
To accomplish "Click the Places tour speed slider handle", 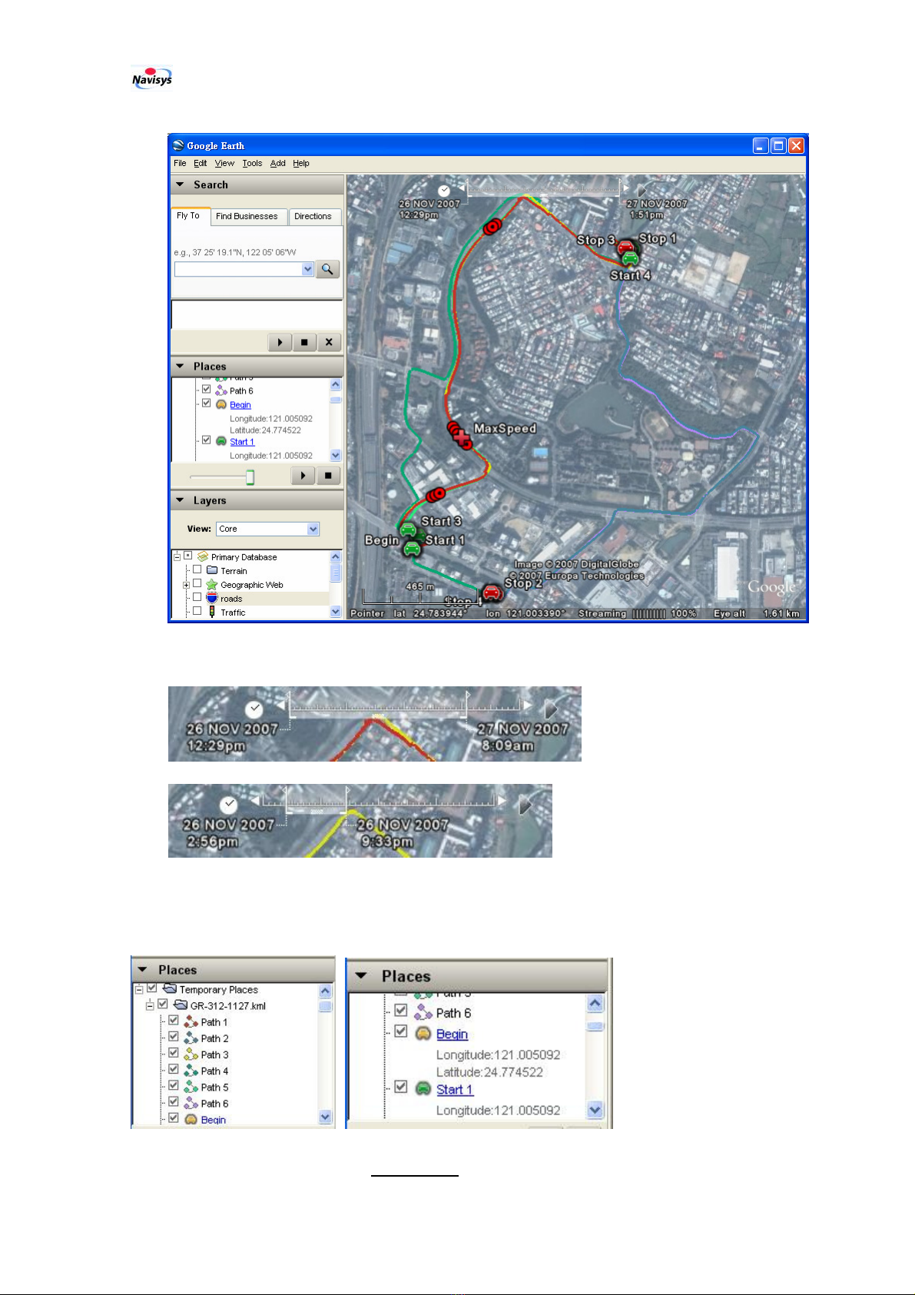I will (x=250, y=477).
